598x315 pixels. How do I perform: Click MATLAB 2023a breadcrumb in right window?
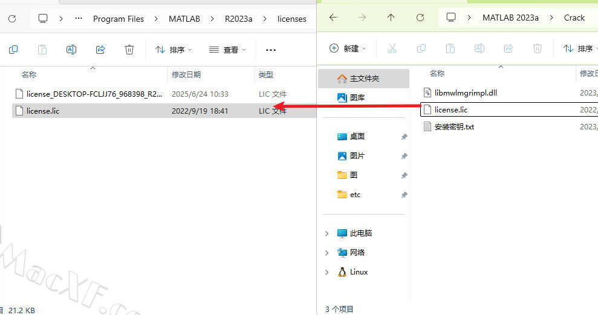(510, 18)
